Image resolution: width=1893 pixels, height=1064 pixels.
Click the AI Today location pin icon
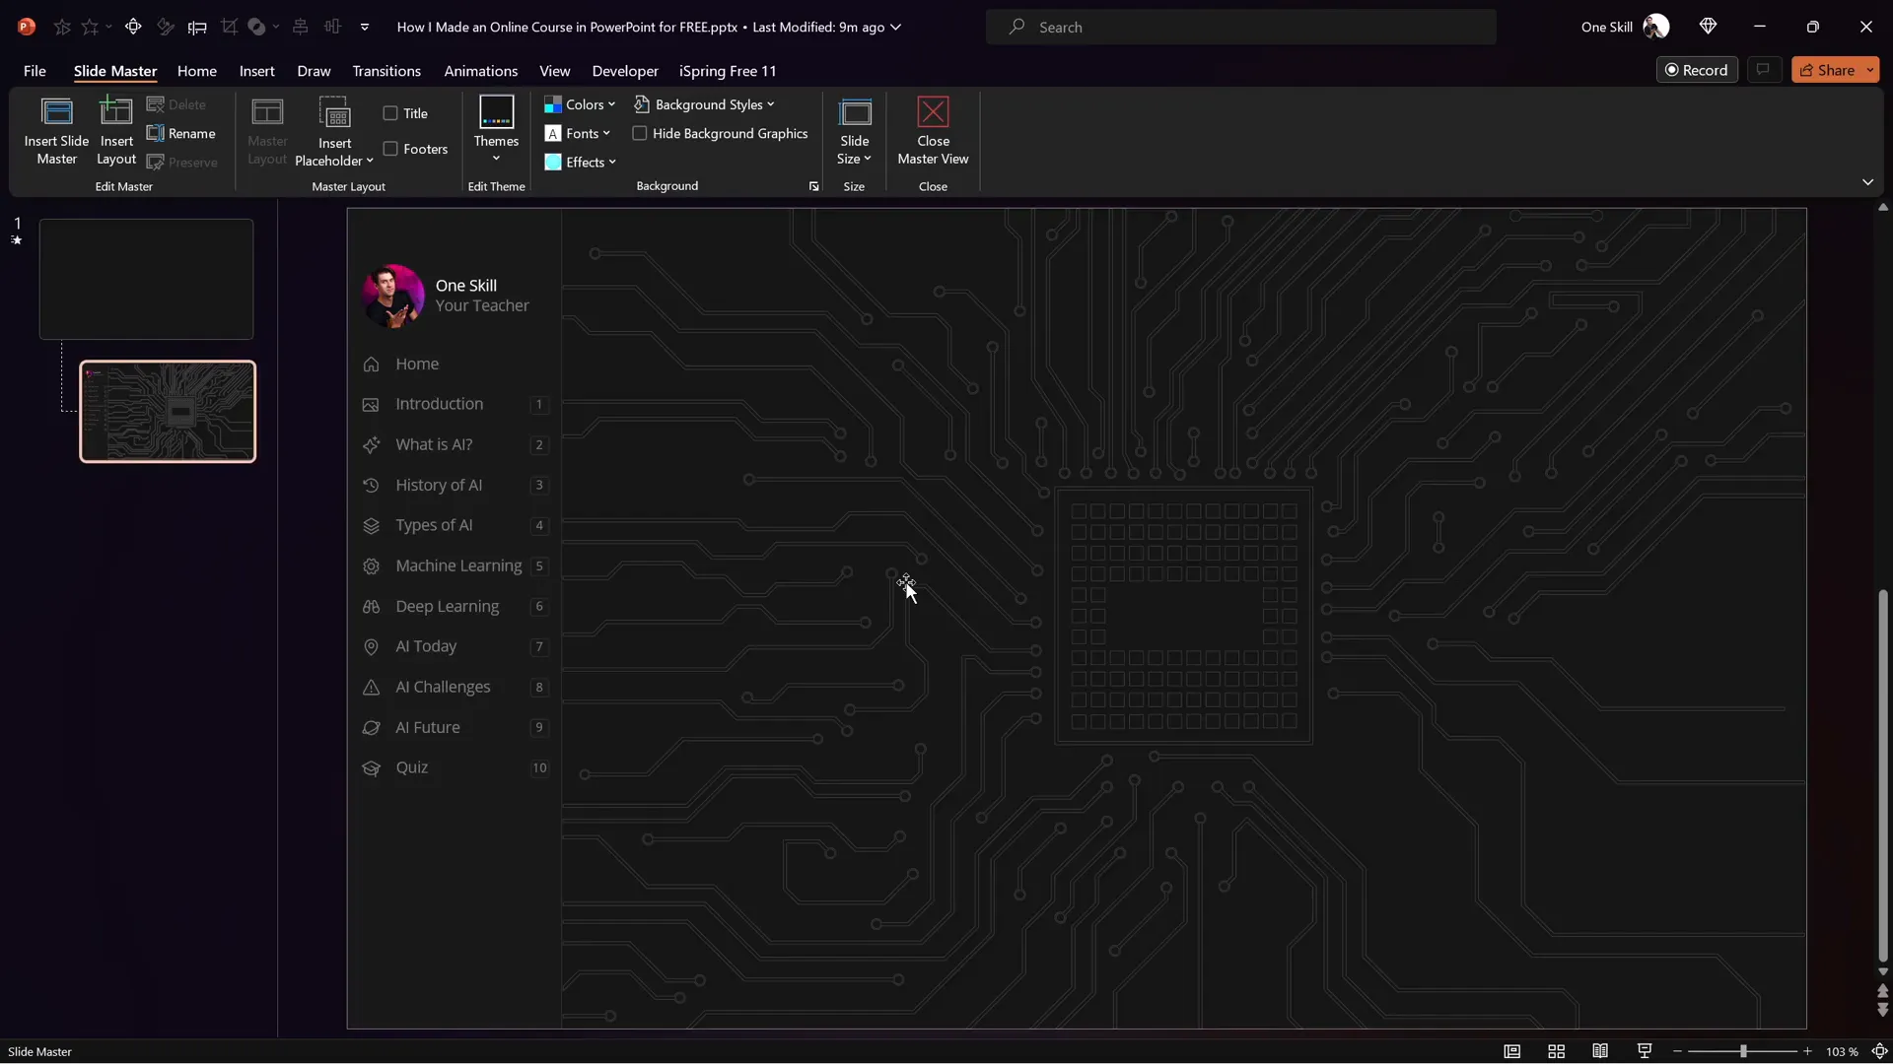(x=371, y=647)
